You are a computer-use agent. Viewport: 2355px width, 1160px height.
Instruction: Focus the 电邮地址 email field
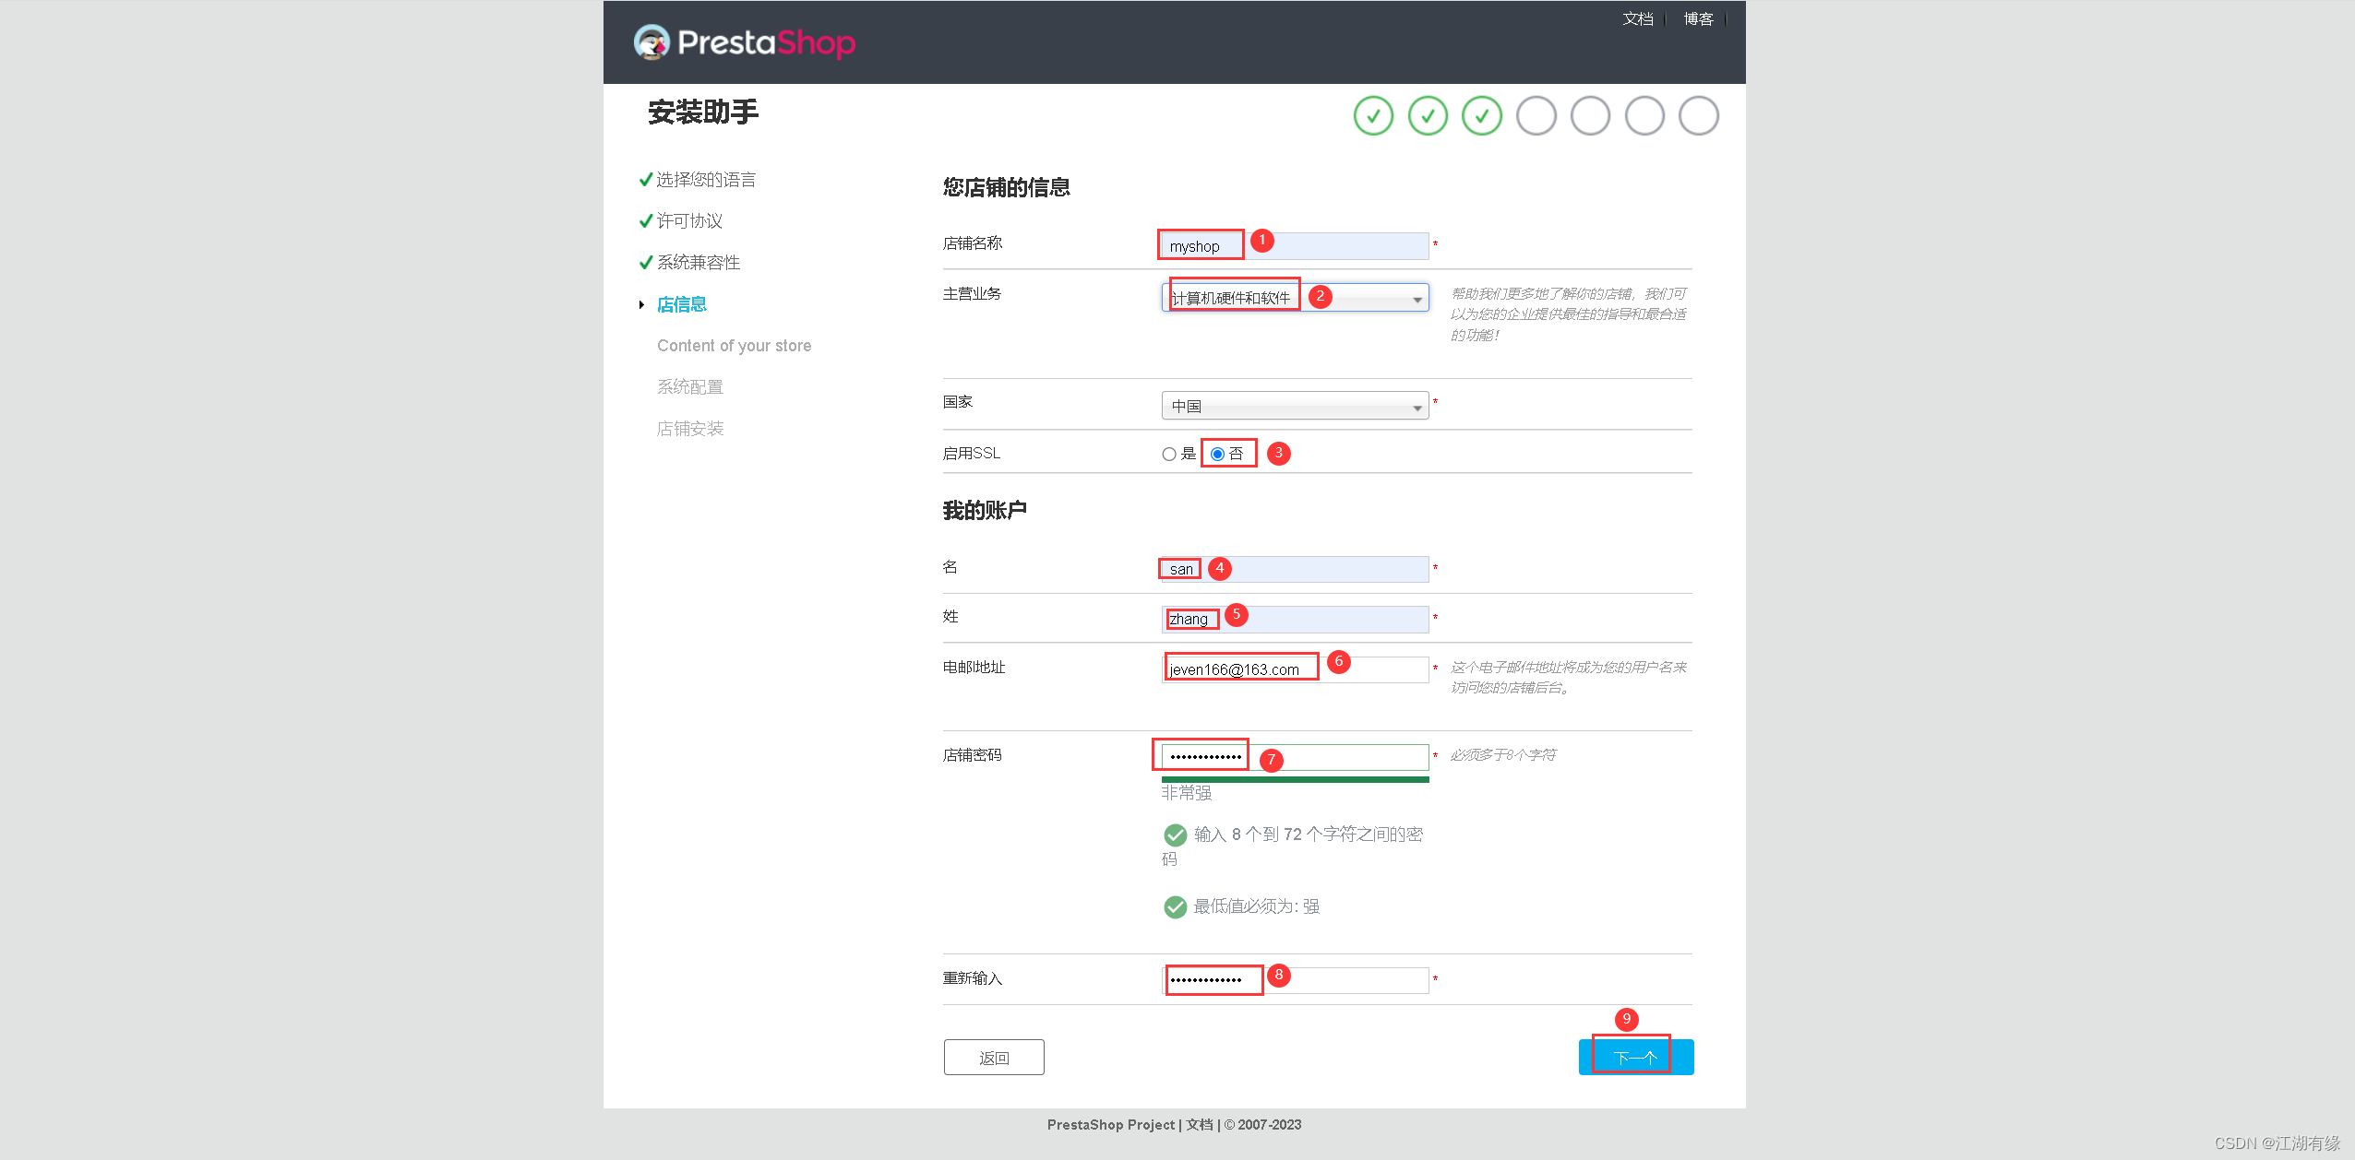click(1295, 669)
